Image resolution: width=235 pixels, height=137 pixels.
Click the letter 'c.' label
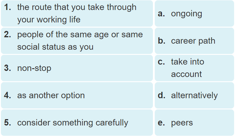pyautogui.click(x=161, y=62)
